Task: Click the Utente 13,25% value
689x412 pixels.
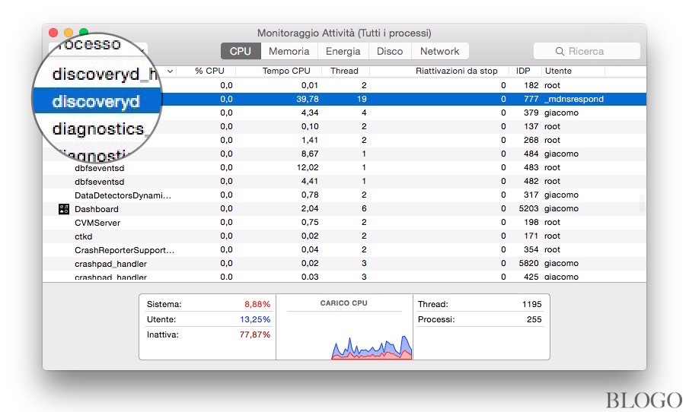Action: [255, 319]
